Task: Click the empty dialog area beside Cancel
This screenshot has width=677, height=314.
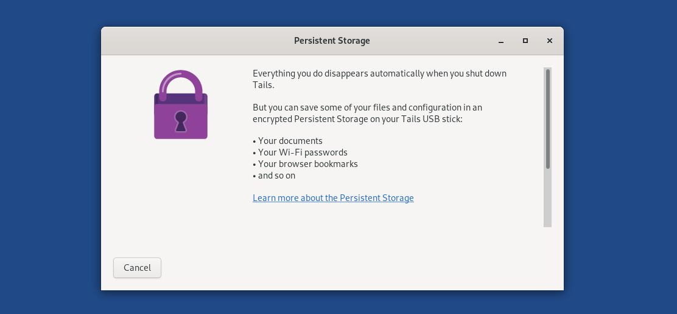Action: tap(345, 268)
